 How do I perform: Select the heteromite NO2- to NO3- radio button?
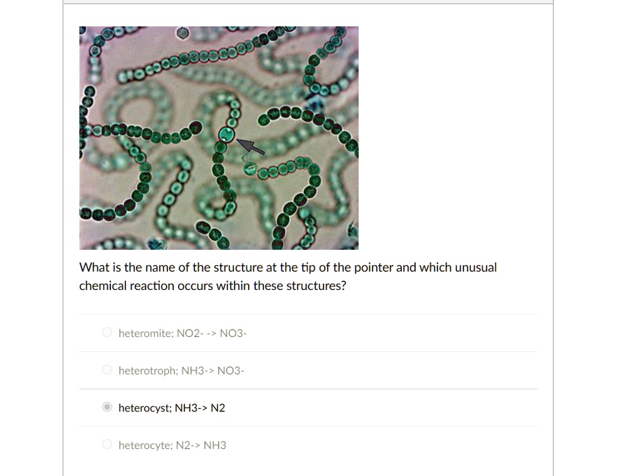pos(107,333)
